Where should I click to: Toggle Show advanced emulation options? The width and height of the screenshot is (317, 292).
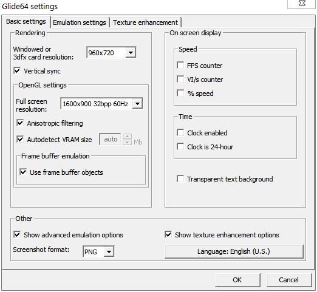tap(17, 234)
